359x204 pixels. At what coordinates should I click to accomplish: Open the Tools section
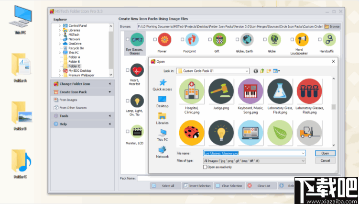point(82,116)
